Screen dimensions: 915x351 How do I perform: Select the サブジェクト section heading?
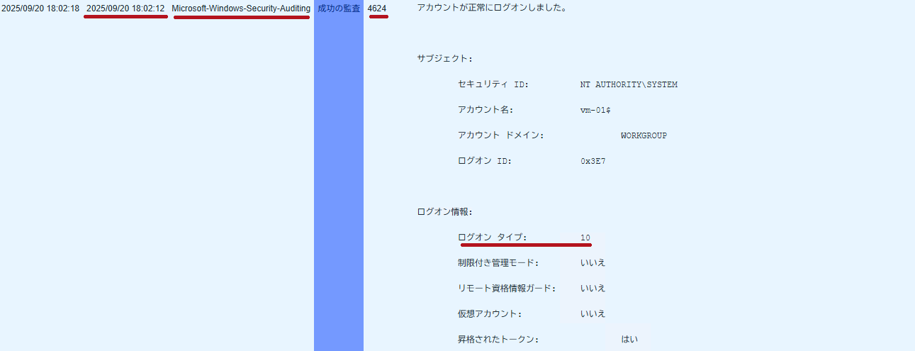tap(444, 59)
